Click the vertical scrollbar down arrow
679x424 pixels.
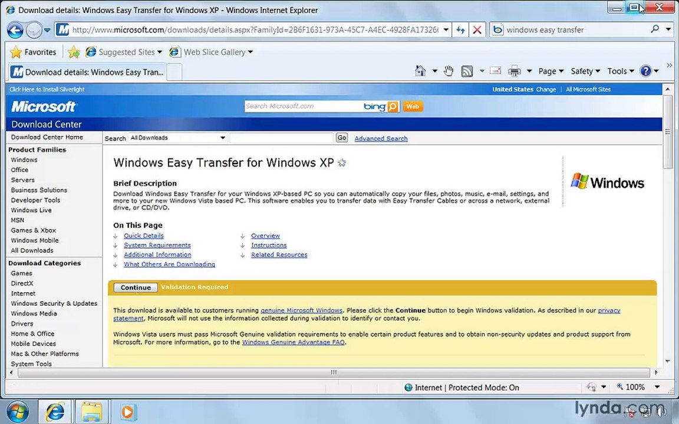[667, 360]
